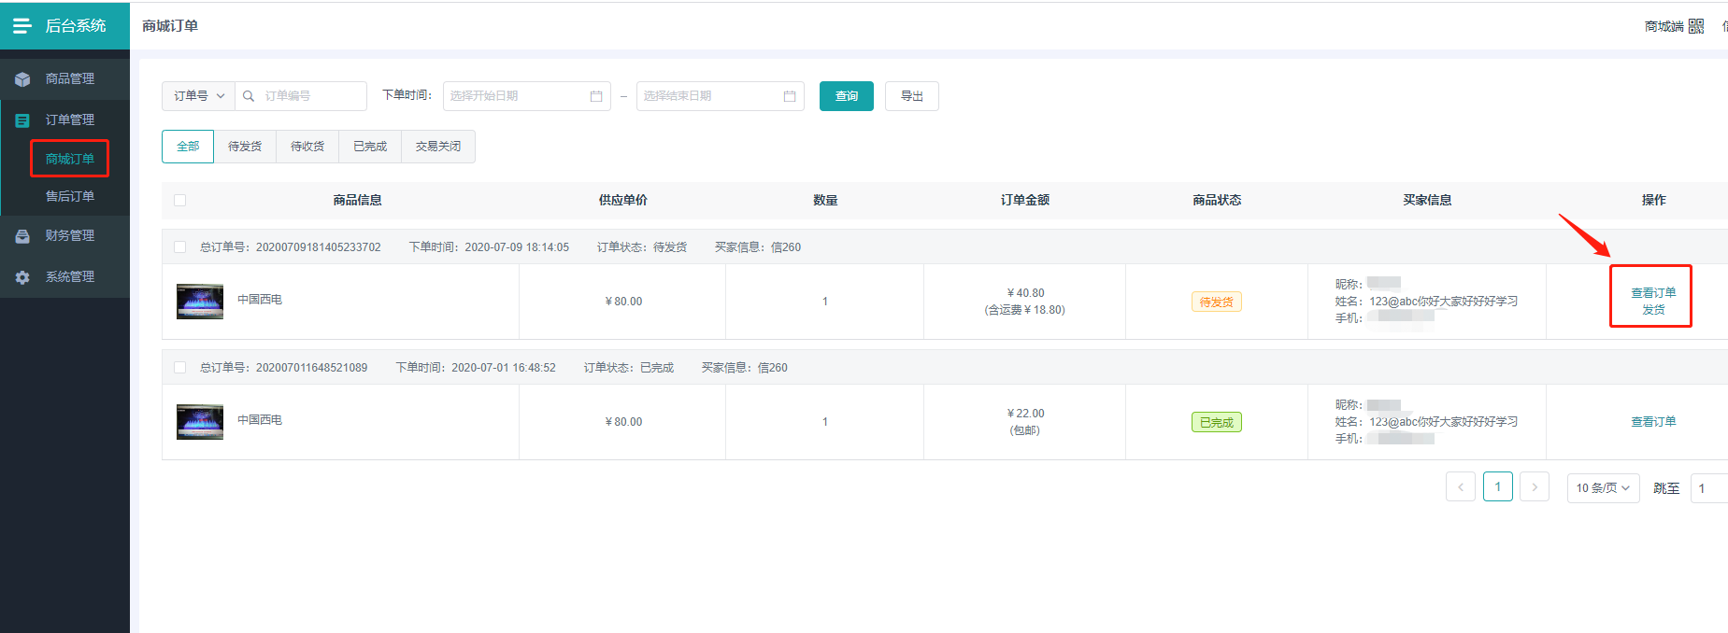Collapse sidebar with hamburger menu icon
Image resolution: width=1728 pixels, height=633 pixels.
click(x=21, y=25)
